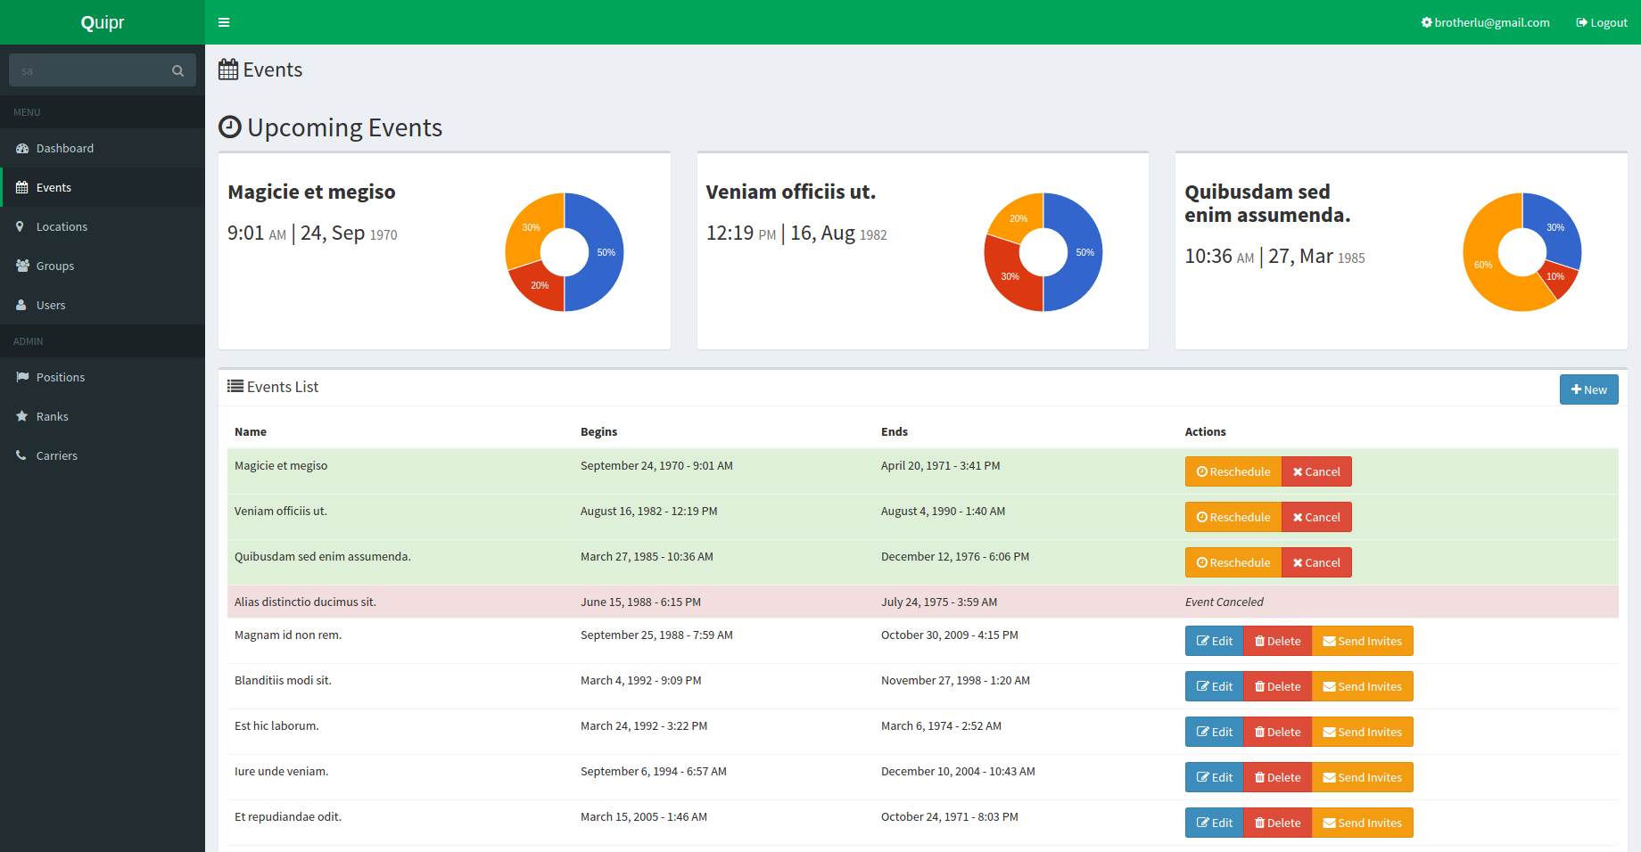Delete the Est hic laborum. event

[1277, 732]
